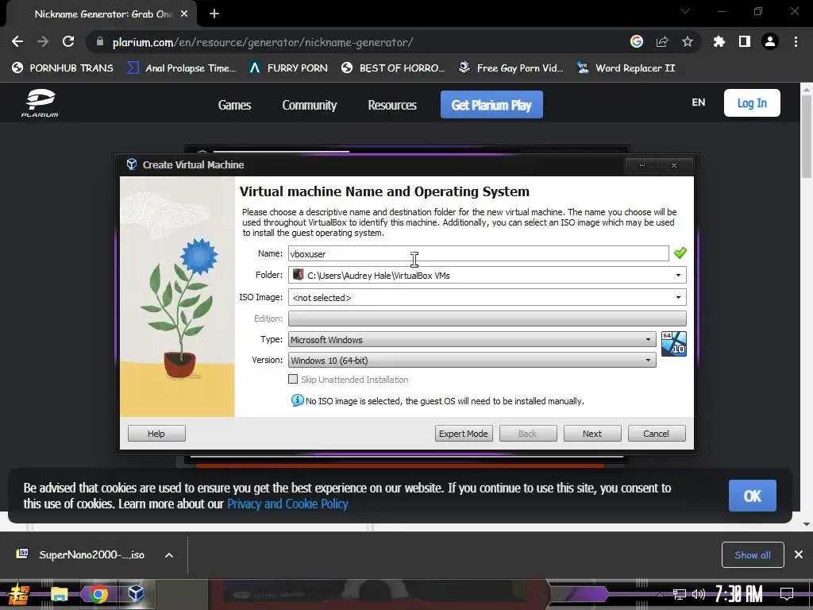Click the volume tray icon
Image resolution: width=813 pixels, height=610 pixels.
699,594
